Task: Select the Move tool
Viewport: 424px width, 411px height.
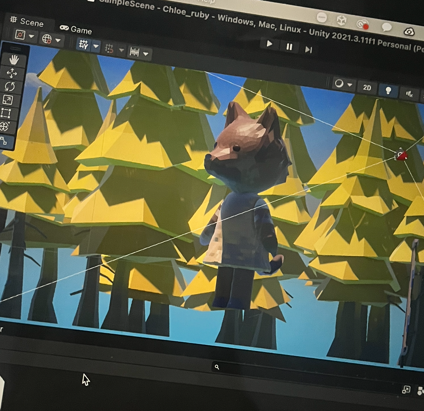Action: tap(12, 73)
